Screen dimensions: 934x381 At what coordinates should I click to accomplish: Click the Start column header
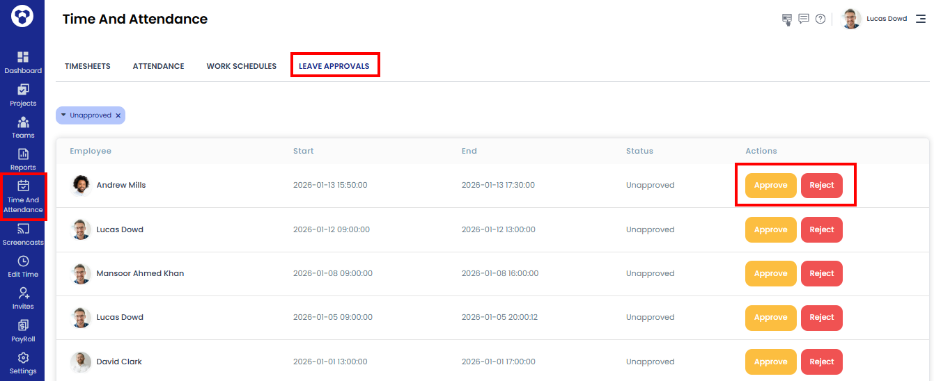(303, 151)
